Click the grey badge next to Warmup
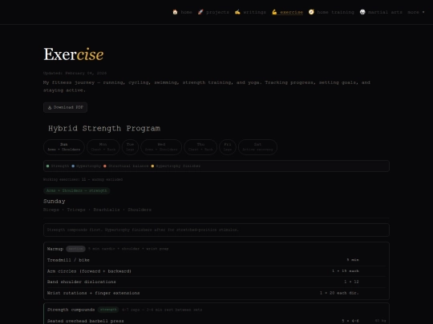 pyautogui.click(x=75, y=249)
